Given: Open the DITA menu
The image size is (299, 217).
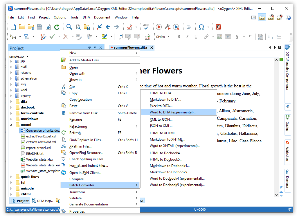Looking at the screenshot, I should (86, 17).
